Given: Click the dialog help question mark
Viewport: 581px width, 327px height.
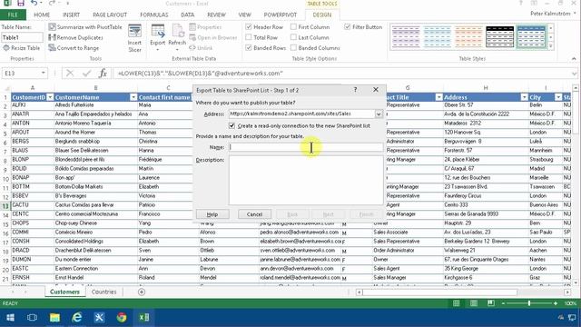Looking at the screenshot, I should (355, 90).
